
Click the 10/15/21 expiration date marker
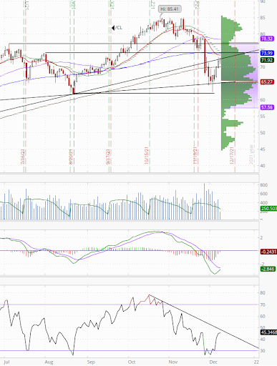147,155
